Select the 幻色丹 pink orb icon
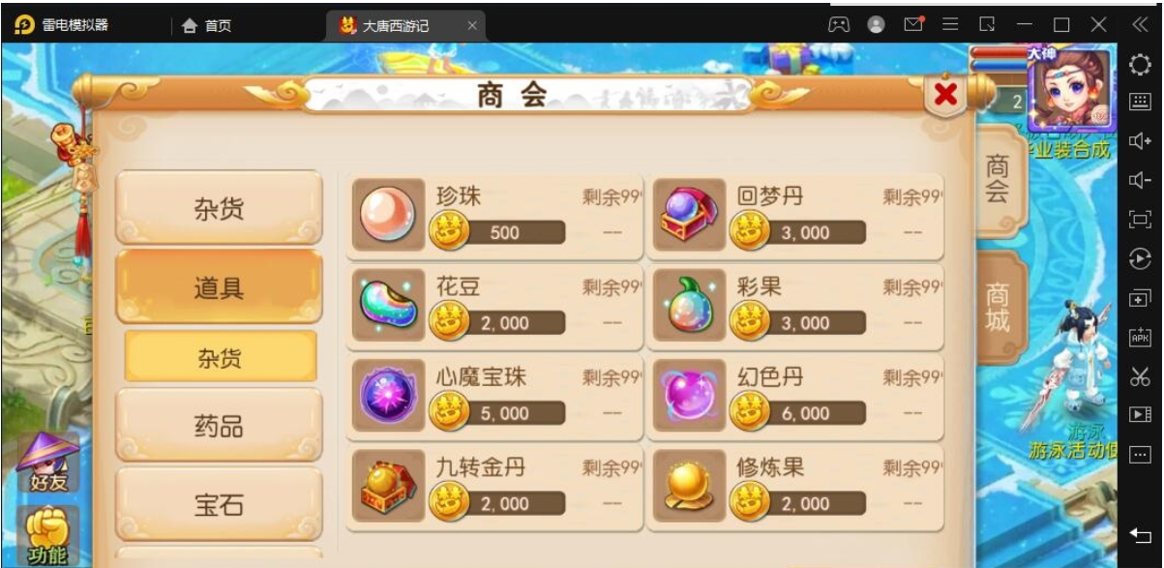Screen dimensions: 1164x568 point(689,395)
